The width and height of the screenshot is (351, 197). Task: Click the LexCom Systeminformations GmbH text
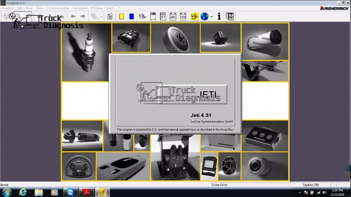point(212,122)
